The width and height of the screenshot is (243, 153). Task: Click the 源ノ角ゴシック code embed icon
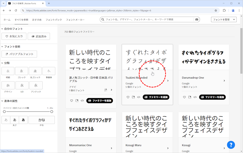point(82,101)
